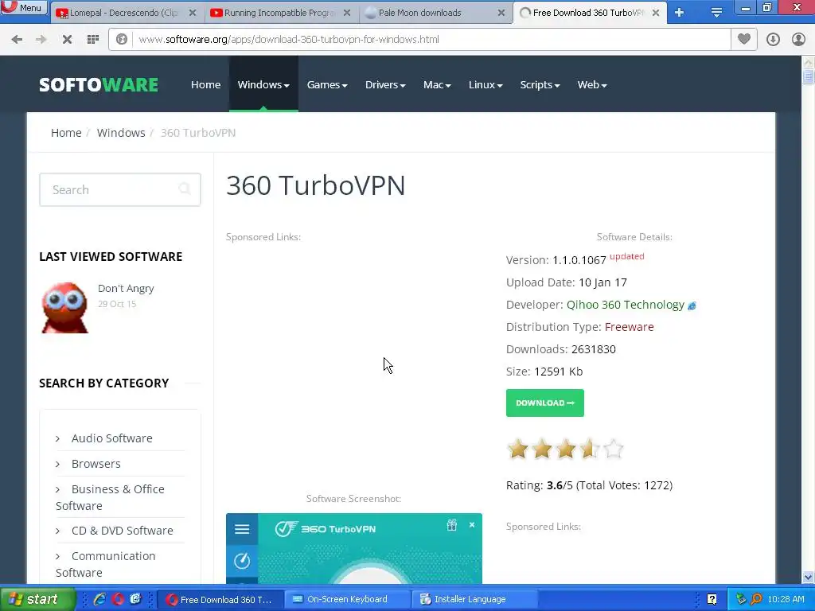The width and height of the screenshot is (815, 611).
Task: Close the Pale Moon downloads tab
Action: (501, 13)
